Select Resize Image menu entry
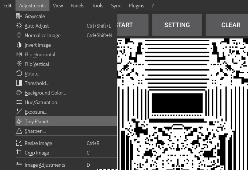248x170 pixels. [66, 143]
